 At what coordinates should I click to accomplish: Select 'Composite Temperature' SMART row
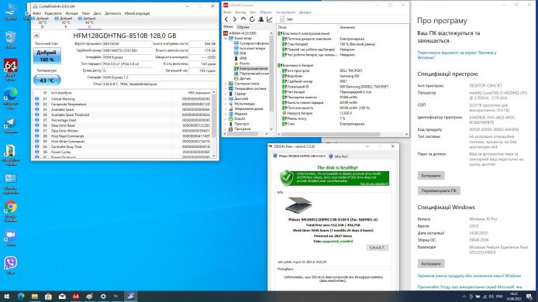(x=122, y=105)
